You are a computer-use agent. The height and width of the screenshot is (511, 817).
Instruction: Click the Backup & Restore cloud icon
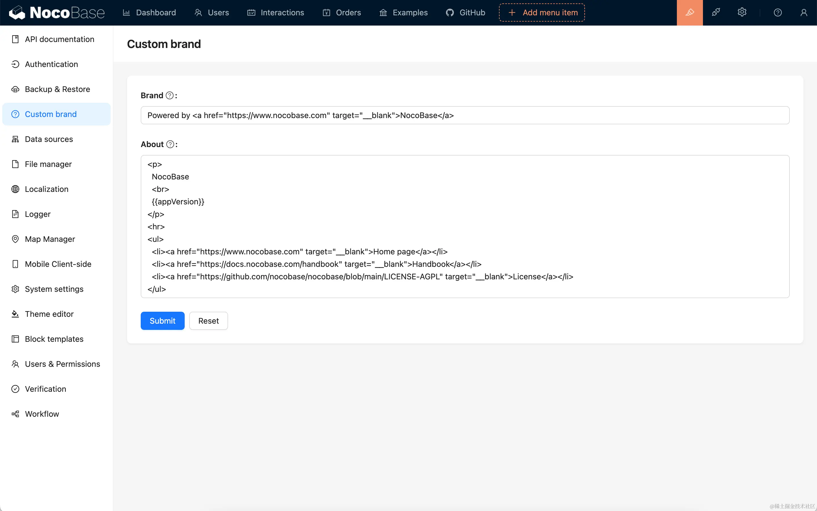15,89
